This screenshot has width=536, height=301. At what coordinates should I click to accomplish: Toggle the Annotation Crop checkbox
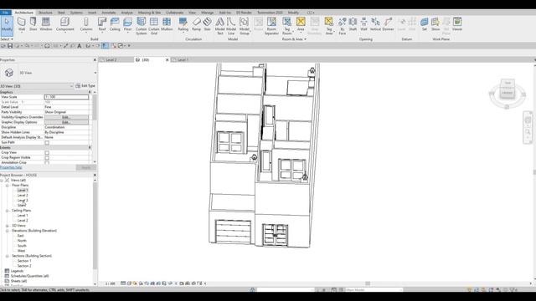pos(47,163)
